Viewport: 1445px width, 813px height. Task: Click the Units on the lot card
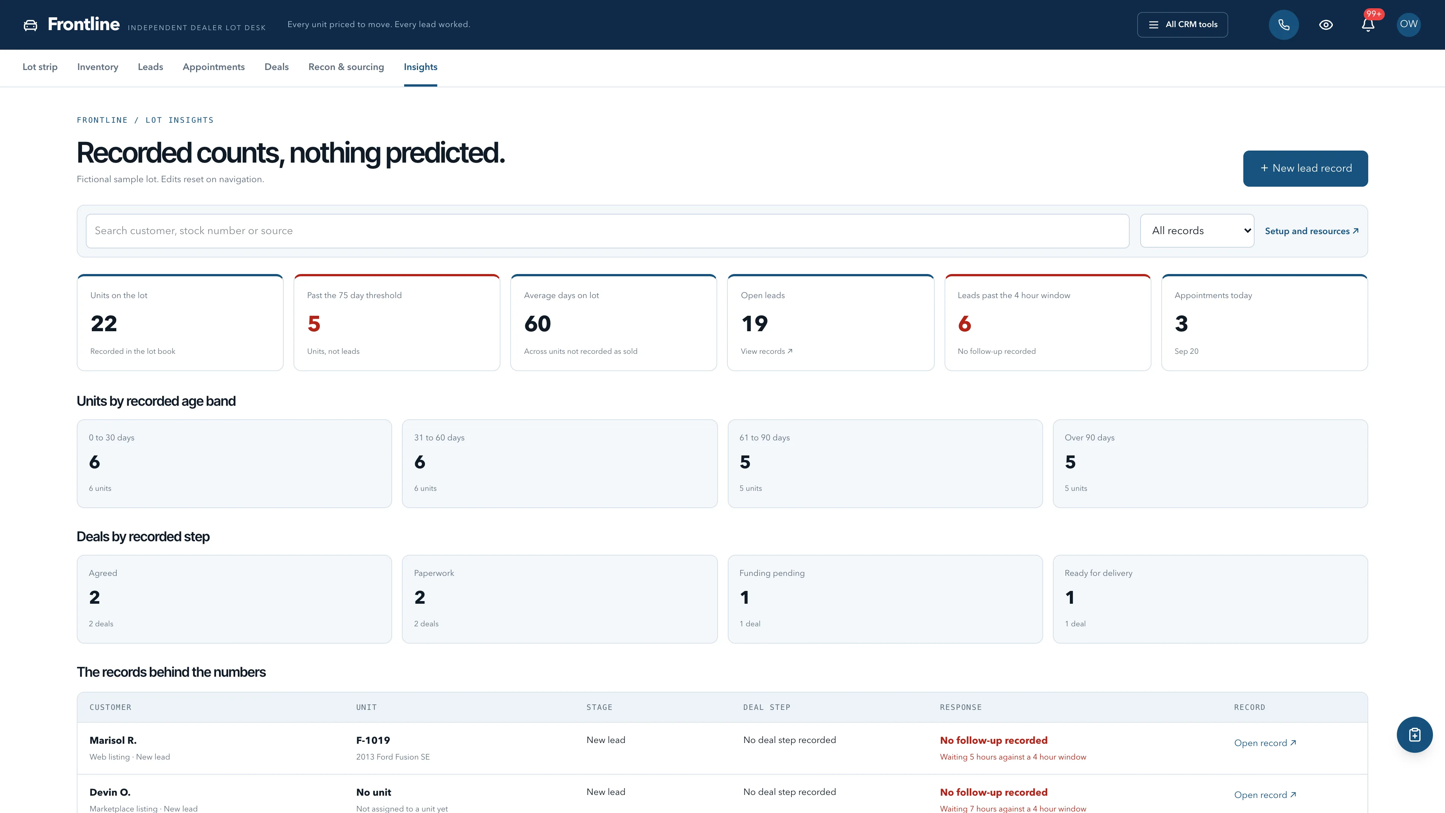[x=180, y=323]
